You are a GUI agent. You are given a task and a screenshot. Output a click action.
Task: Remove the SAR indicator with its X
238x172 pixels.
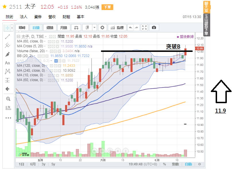pyautogui.click(x=64, y=61)
